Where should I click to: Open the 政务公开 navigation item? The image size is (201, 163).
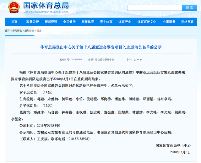[x=32, y=22]
